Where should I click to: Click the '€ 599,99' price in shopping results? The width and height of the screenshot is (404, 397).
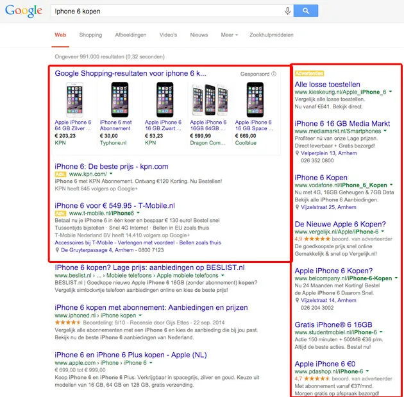click(x=201, y=136)
